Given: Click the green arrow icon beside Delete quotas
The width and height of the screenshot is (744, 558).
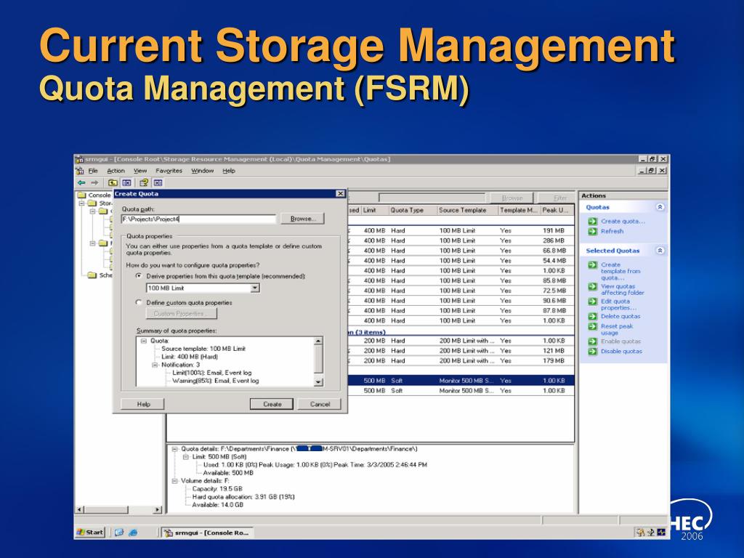Looking at the screenshot, I should click(x=592, y=317).
